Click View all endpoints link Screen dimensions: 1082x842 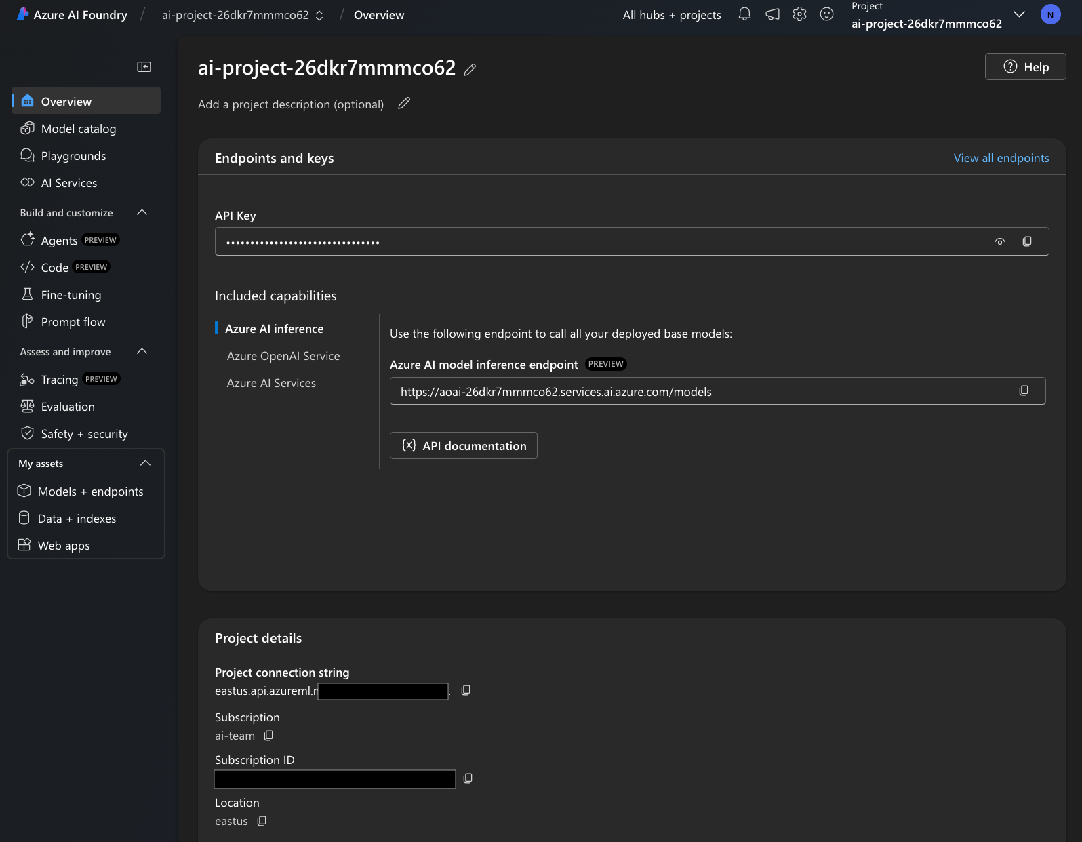pos(1001,158)
